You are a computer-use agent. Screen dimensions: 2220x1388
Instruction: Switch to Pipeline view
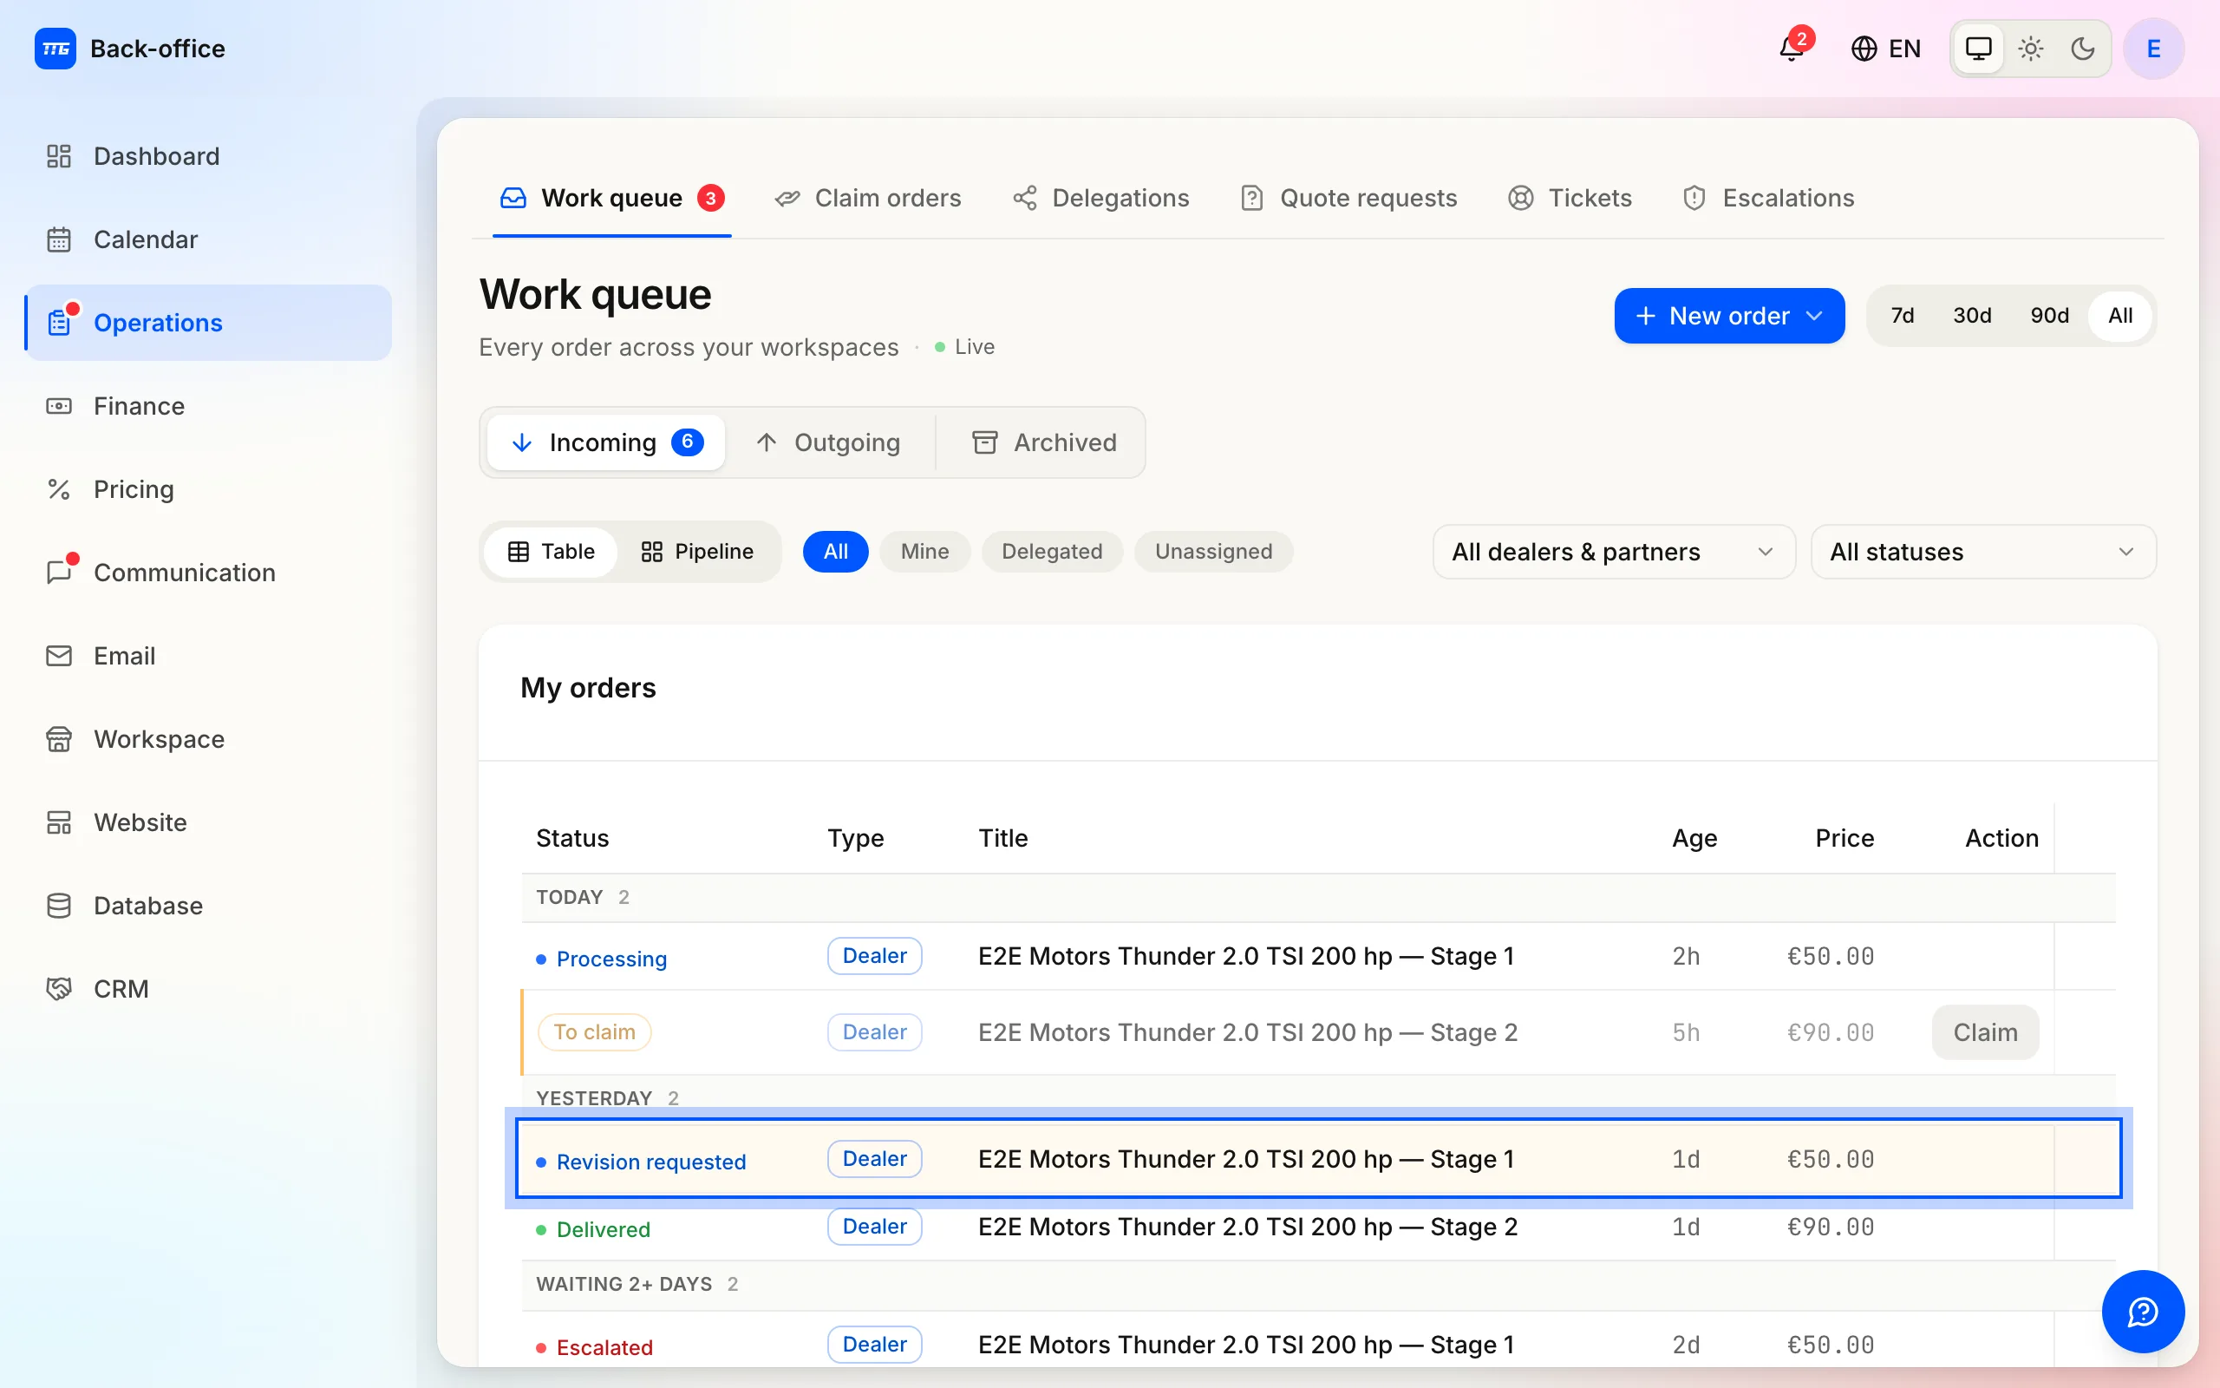click(x=697, y=552)
